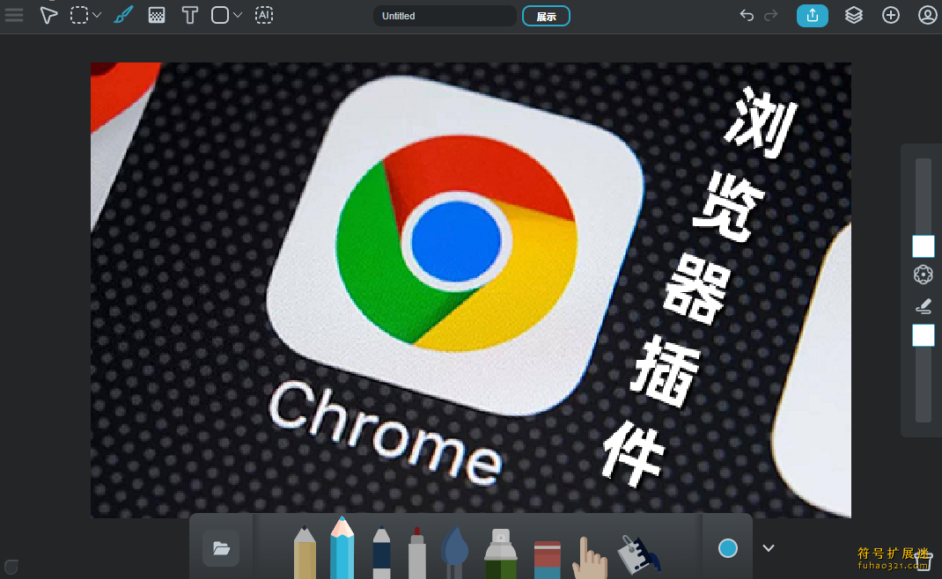Select the blue watercolor droplet brush

pyautogui.click(x=455, y=553)
